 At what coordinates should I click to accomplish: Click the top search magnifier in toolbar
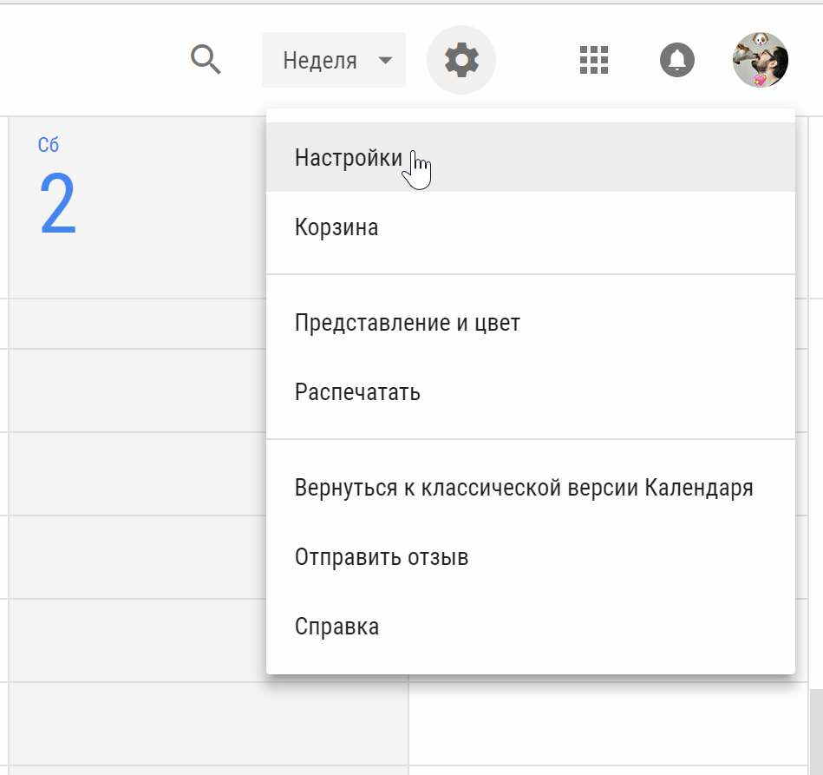[x=206, y=59]
